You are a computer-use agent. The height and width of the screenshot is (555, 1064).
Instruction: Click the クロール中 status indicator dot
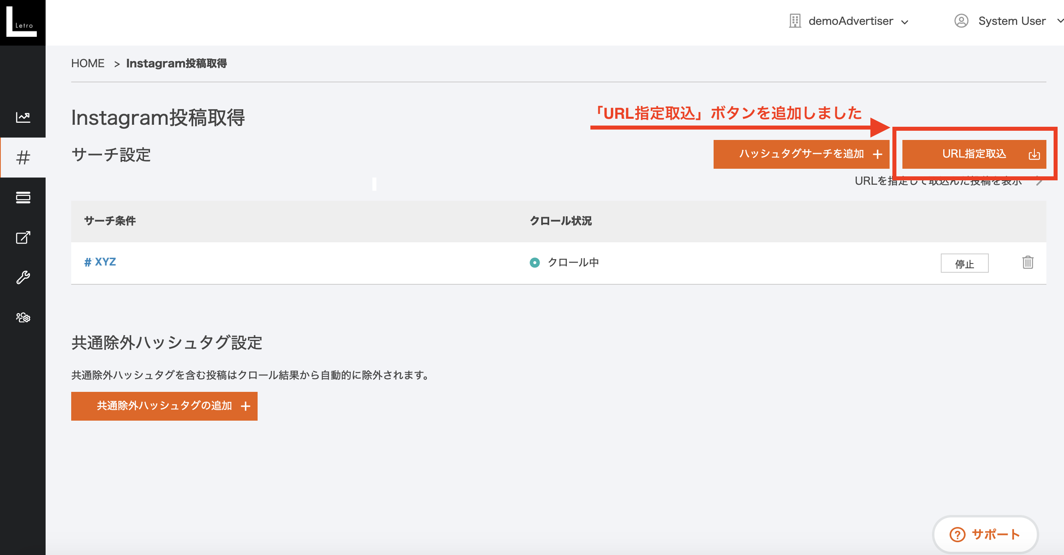coord(534,263)
